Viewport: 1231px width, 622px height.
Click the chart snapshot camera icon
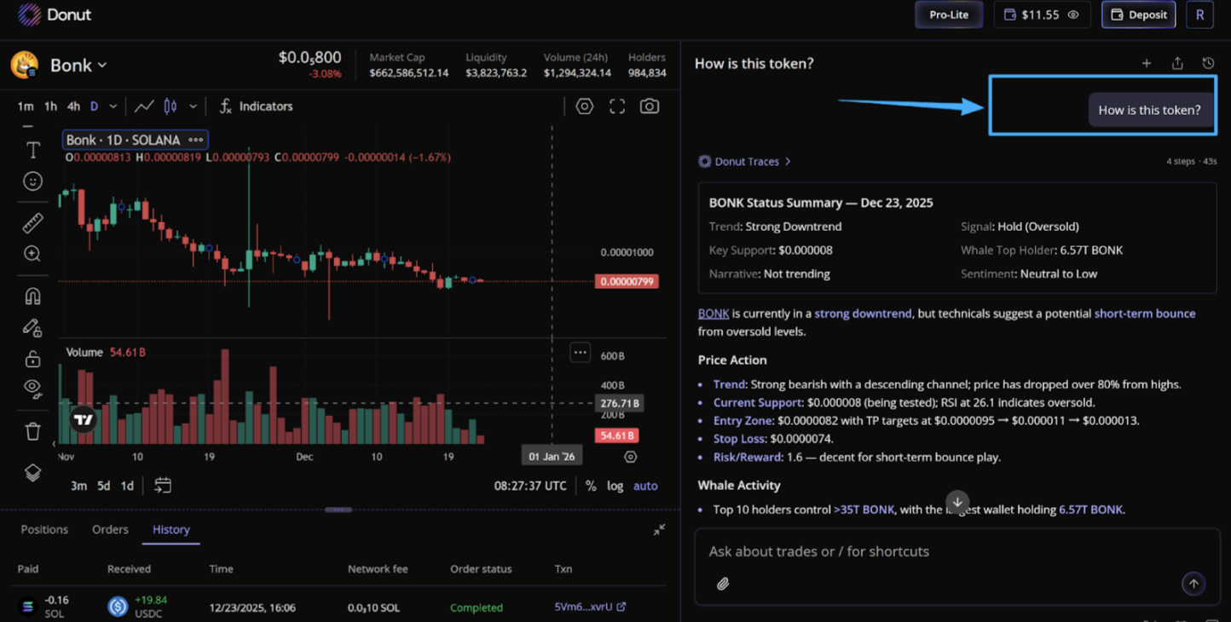pyautogui.click(x=650, y=107)
